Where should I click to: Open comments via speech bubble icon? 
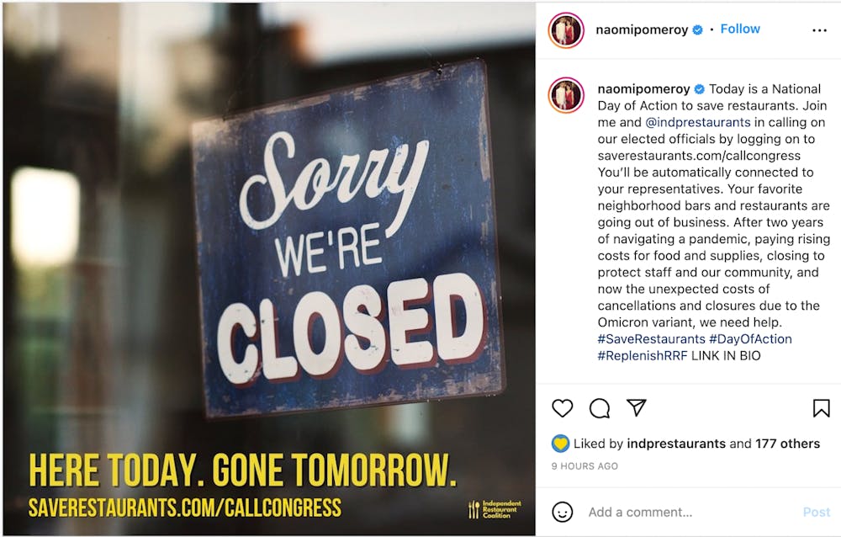[600, 408]
